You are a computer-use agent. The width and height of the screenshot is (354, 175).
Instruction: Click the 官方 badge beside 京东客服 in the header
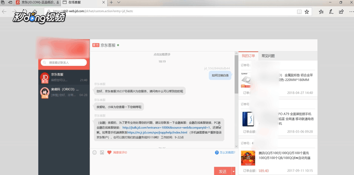click(x=96, y=45)
